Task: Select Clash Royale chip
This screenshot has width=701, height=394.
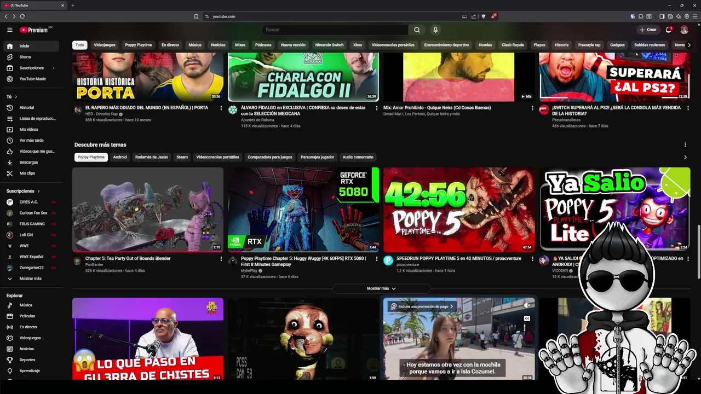Action: [x=513, y=45]
